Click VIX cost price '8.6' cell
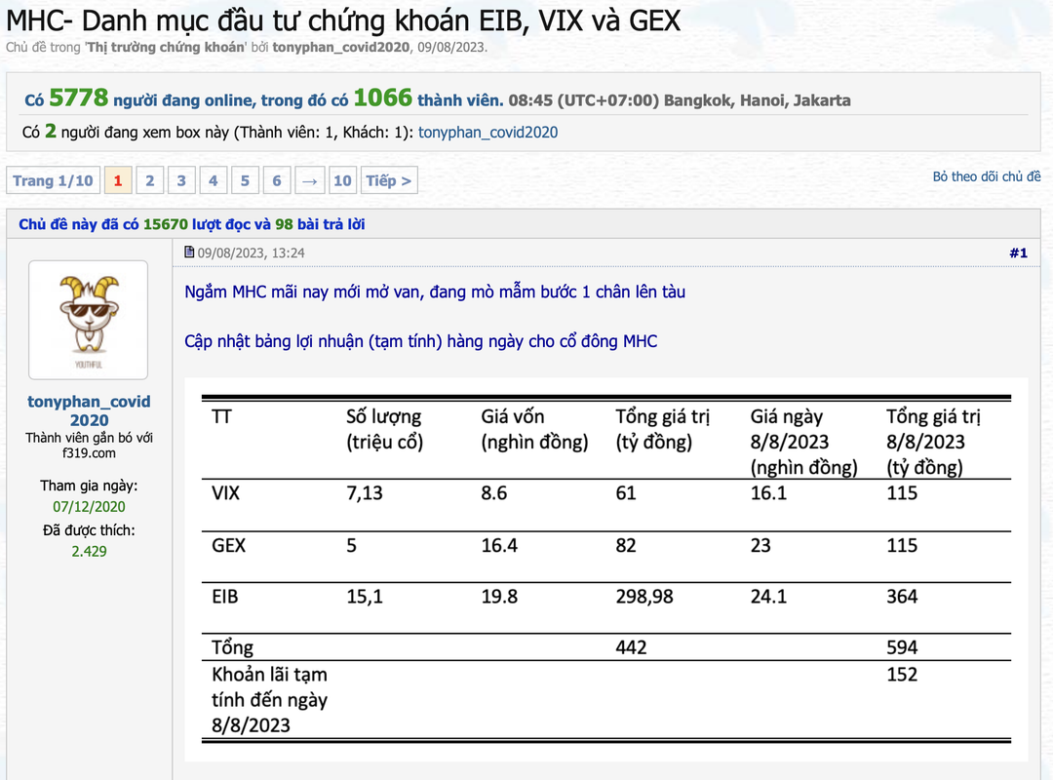1053x780 pixels. 493,493
